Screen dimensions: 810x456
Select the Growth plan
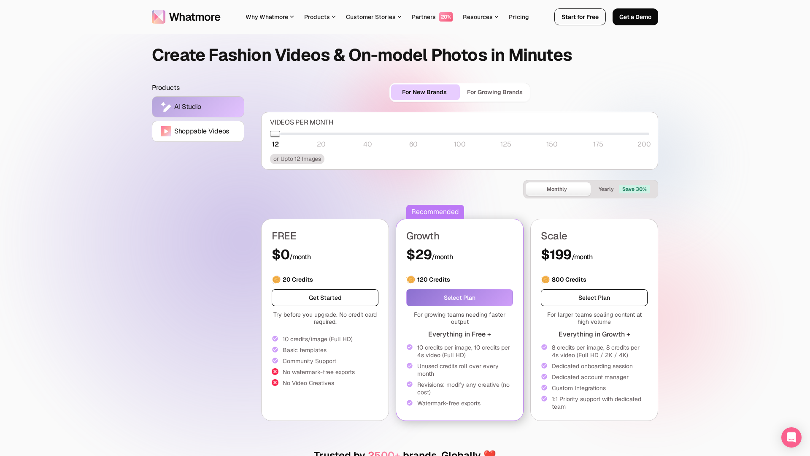point(459,298)
